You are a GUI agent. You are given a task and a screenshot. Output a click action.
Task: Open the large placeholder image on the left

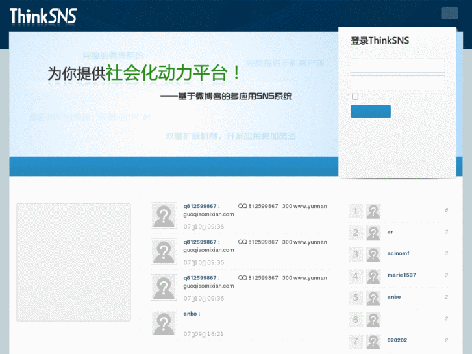point(74,262)
